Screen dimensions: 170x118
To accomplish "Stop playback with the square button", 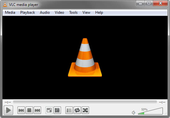I will (29, 110).
